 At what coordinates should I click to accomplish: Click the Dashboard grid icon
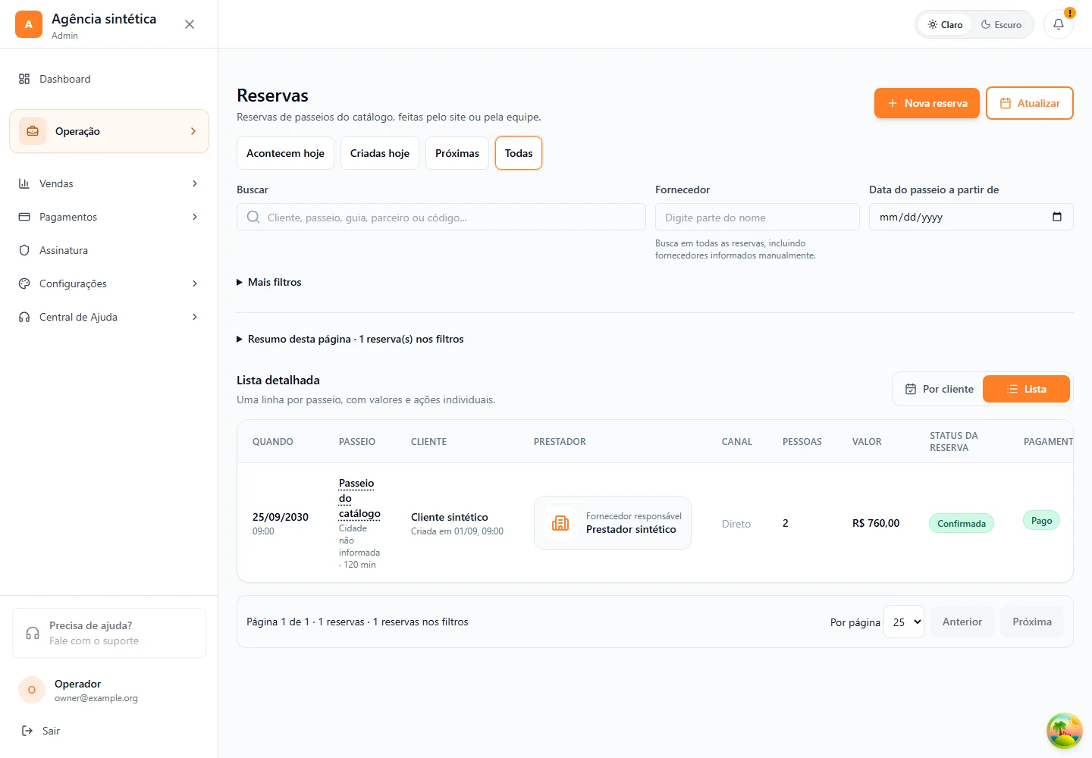click(x=24, y=79)
